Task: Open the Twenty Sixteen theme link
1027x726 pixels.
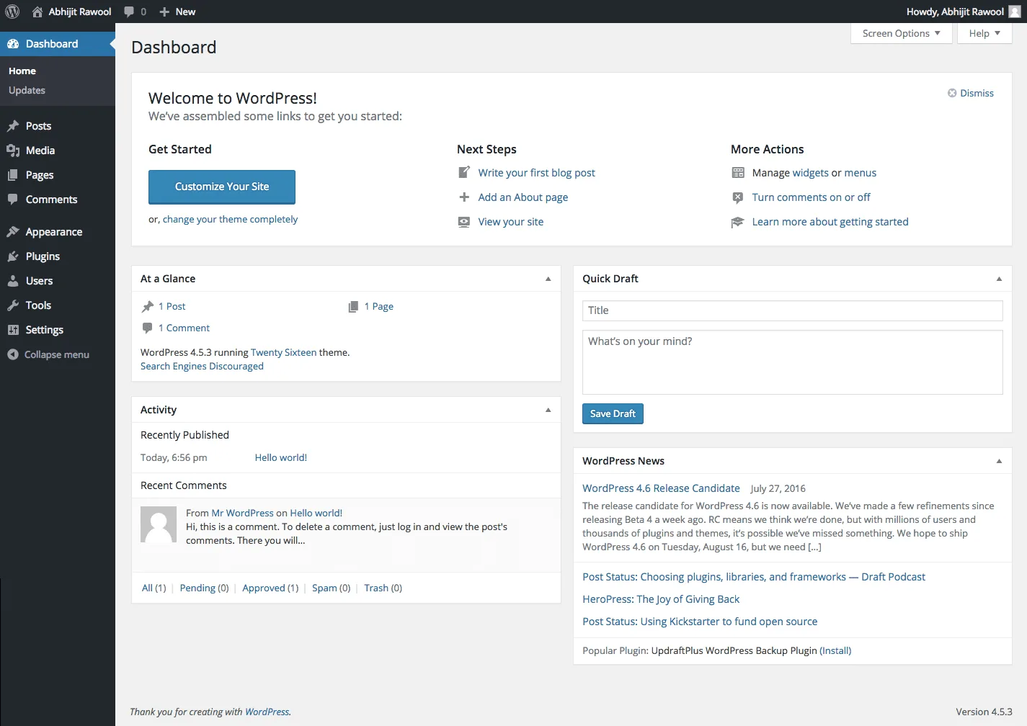Action: [283, 352]
